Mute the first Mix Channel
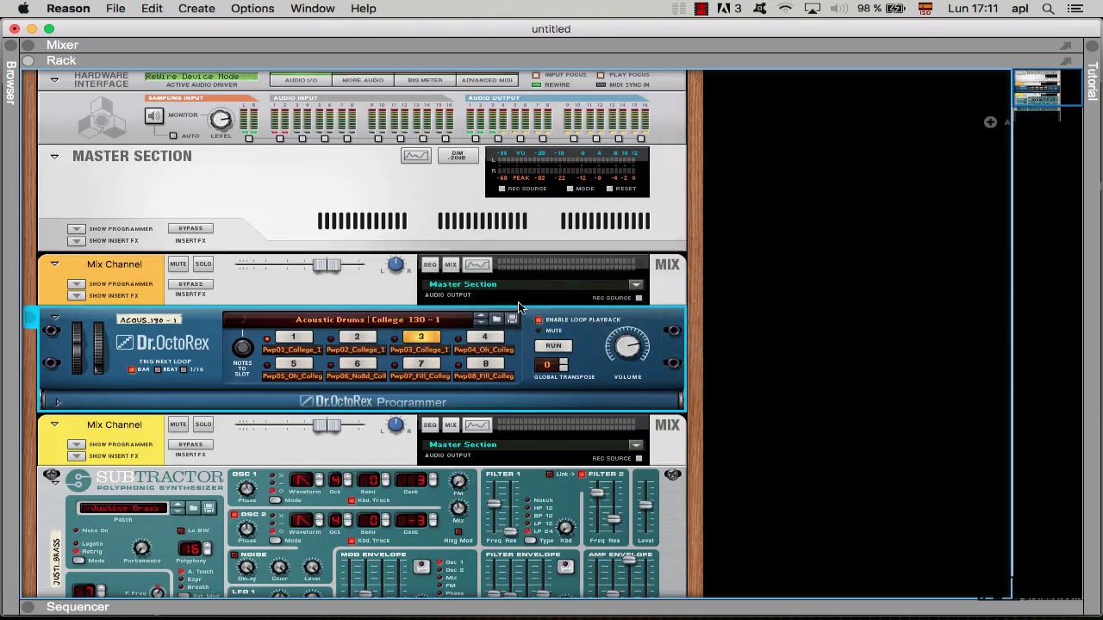Viewport: 1103px width, 620px height. coord(178,264)
